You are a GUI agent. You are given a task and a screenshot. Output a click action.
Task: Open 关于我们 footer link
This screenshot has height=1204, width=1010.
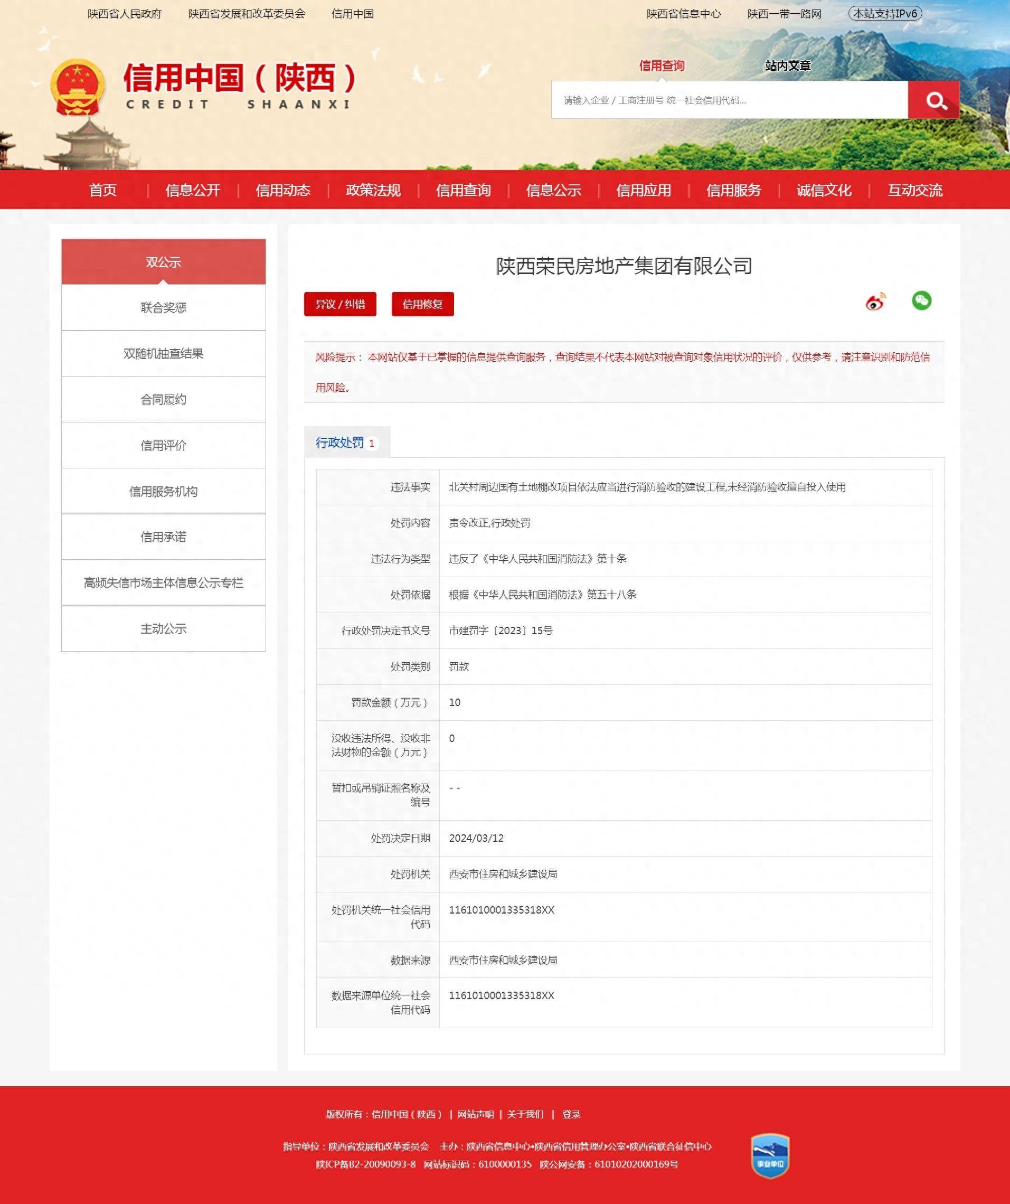(x=525, y=1114)
